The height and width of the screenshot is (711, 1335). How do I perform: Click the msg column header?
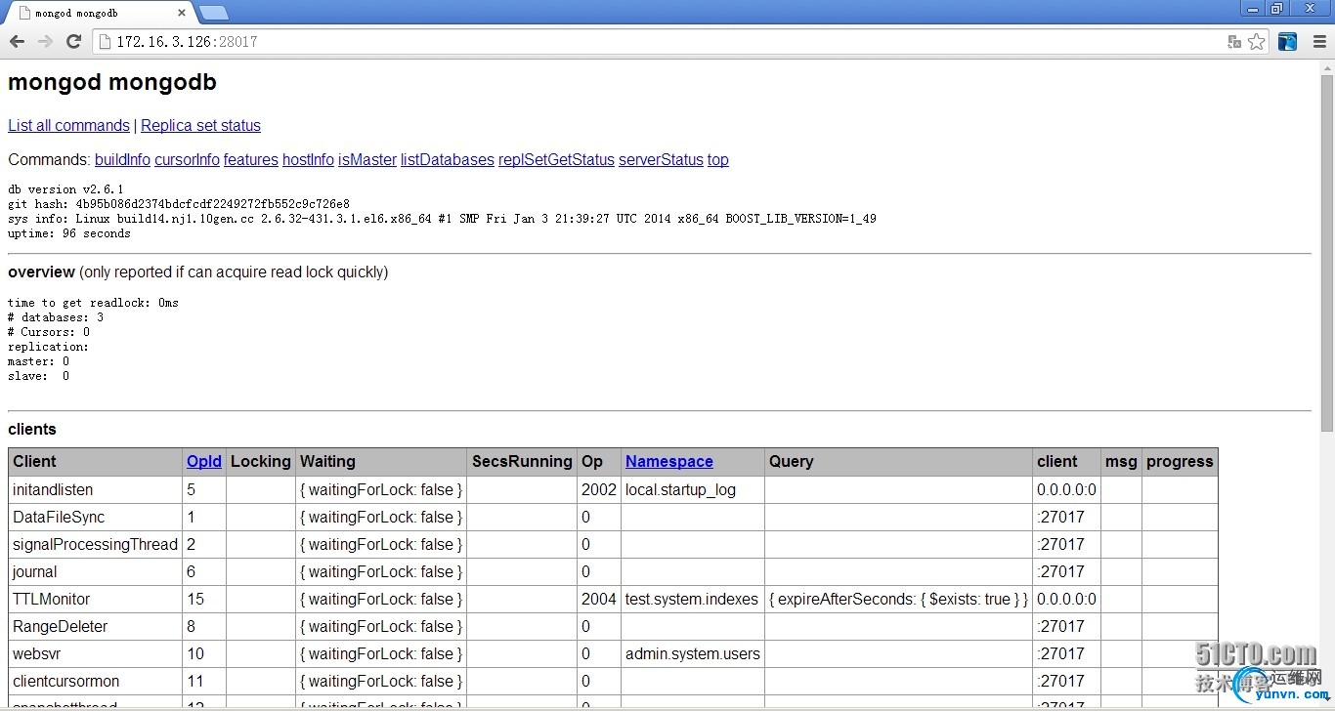coord(1121,461)
